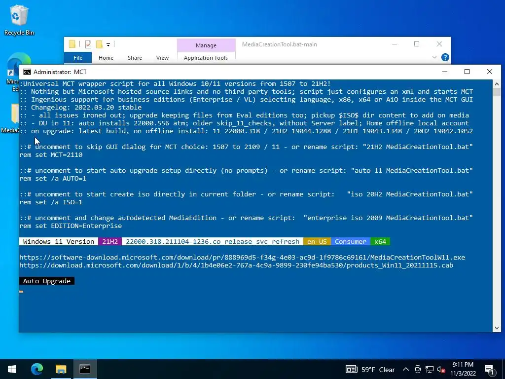The height and width of the screenshot is (379, 505).
Task: Click the console vertical scrollbar thumb
Action: (x=497, y=92)
